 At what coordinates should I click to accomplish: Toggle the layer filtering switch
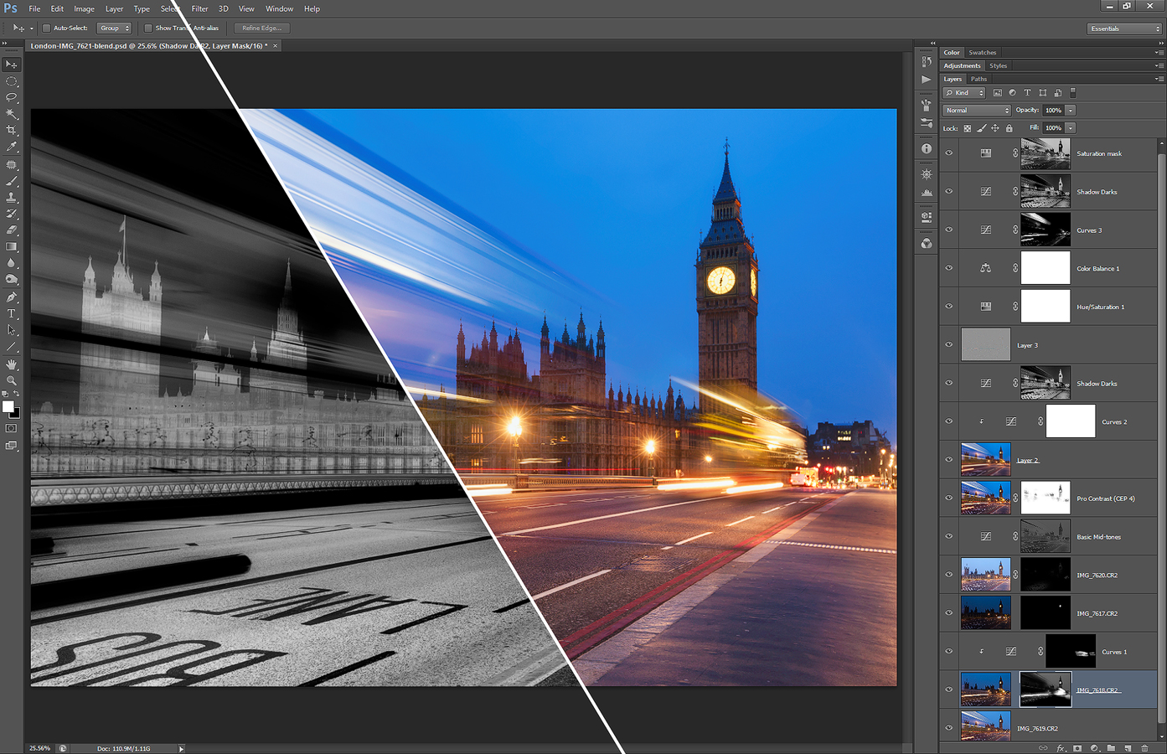tap(1073, 93)
